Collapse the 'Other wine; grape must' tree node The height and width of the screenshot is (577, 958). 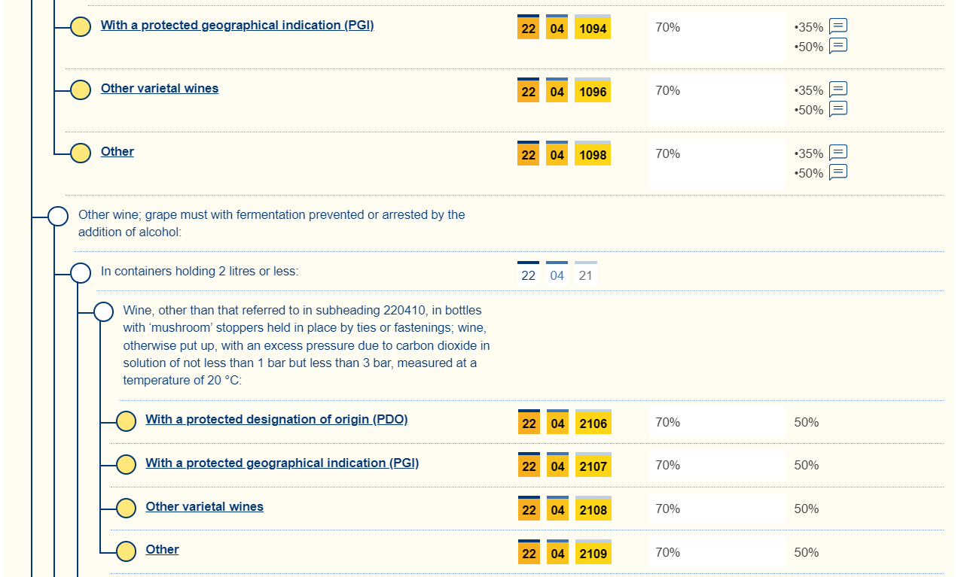(58, 217)
